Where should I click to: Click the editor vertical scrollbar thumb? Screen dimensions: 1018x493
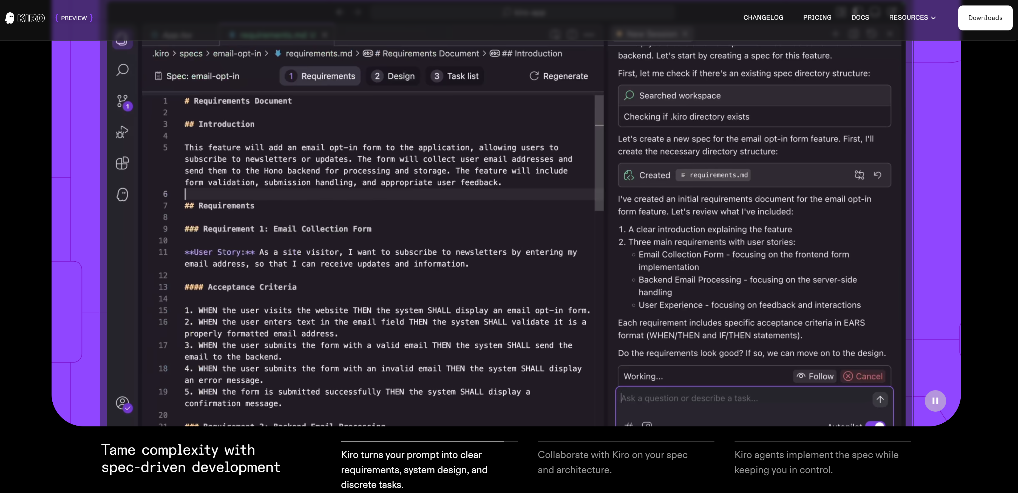(x=599, y=153)
